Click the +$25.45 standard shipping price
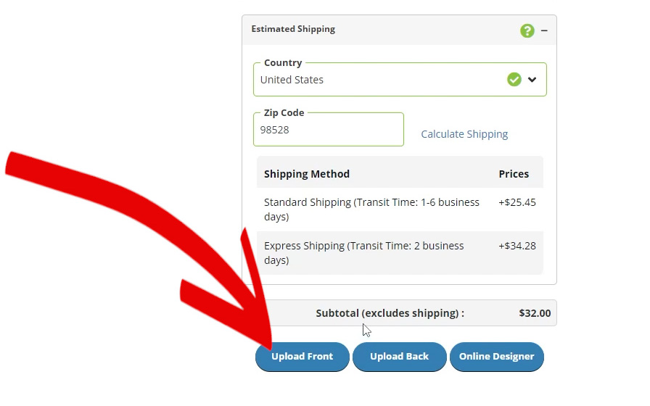650x406 pixels. tap(517, 202)
